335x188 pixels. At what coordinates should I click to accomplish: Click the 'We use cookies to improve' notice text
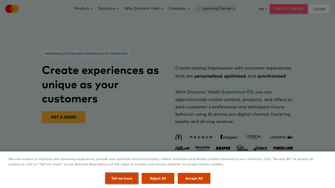click(161, 162)
